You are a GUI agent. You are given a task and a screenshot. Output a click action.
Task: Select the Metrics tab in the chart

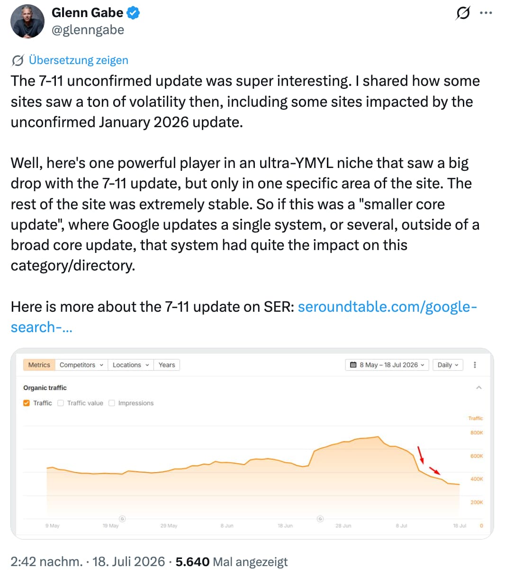coord(39,365)
